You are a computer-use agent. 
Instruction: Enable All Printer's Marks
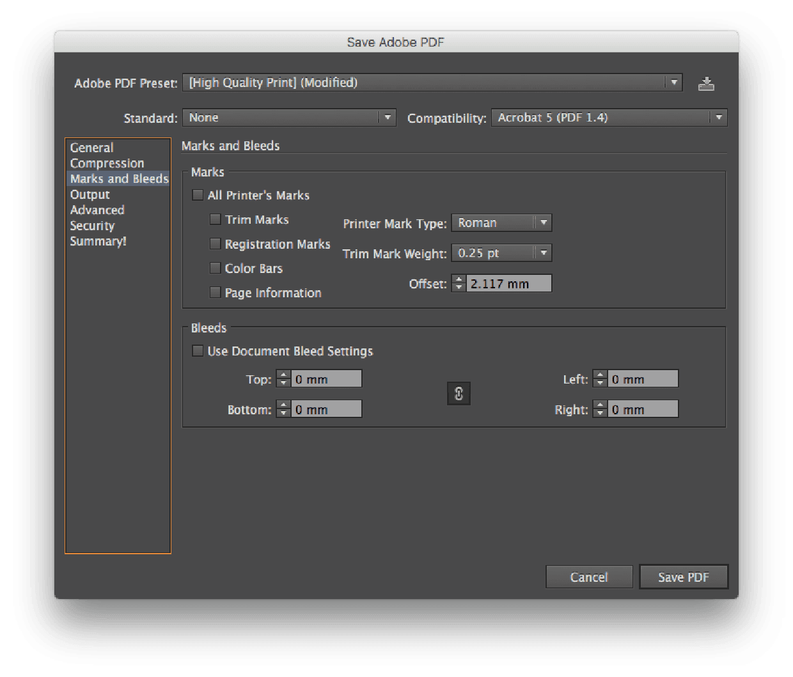click(198, 195)
